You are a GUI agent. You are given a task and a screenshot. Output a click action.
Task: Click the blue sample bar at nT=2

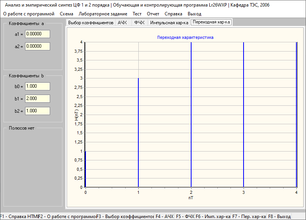191,115
